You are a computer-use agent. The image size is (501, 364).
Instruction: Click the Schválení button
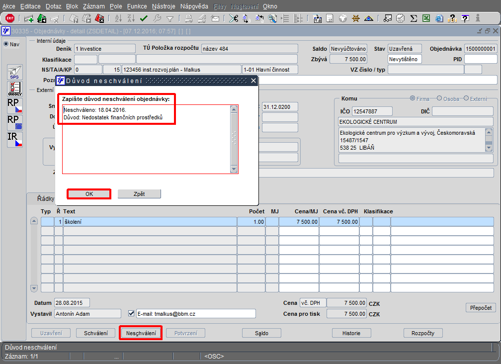point(96,333)
